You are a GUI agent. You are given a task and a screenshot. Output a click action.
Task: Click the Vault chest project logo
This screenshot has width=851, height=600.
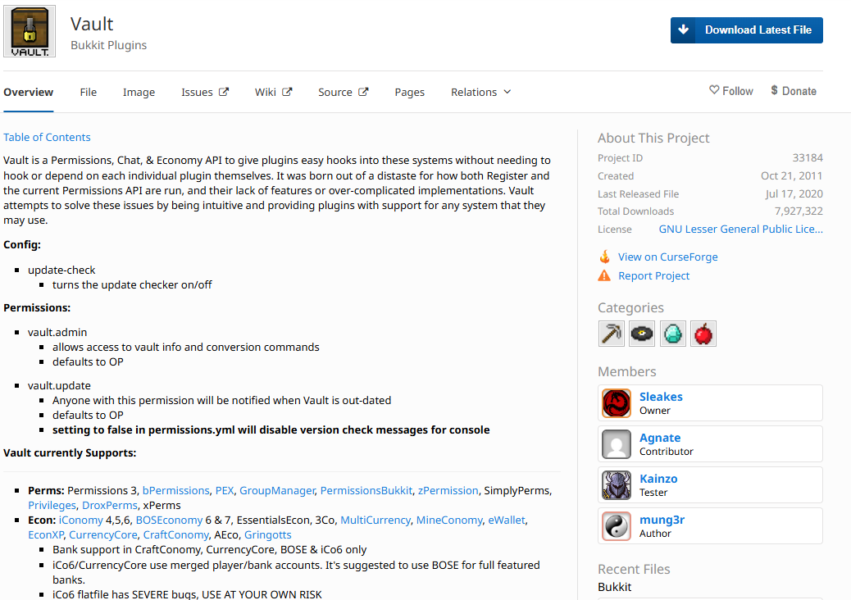pos(30,31)
